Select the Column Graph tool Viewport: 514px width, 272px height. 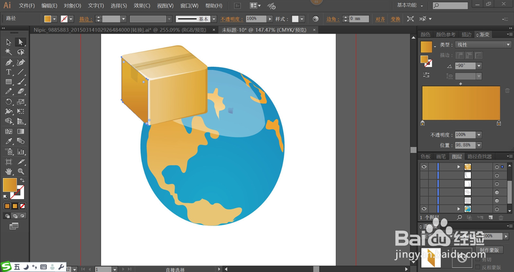[x=21, y=151]
